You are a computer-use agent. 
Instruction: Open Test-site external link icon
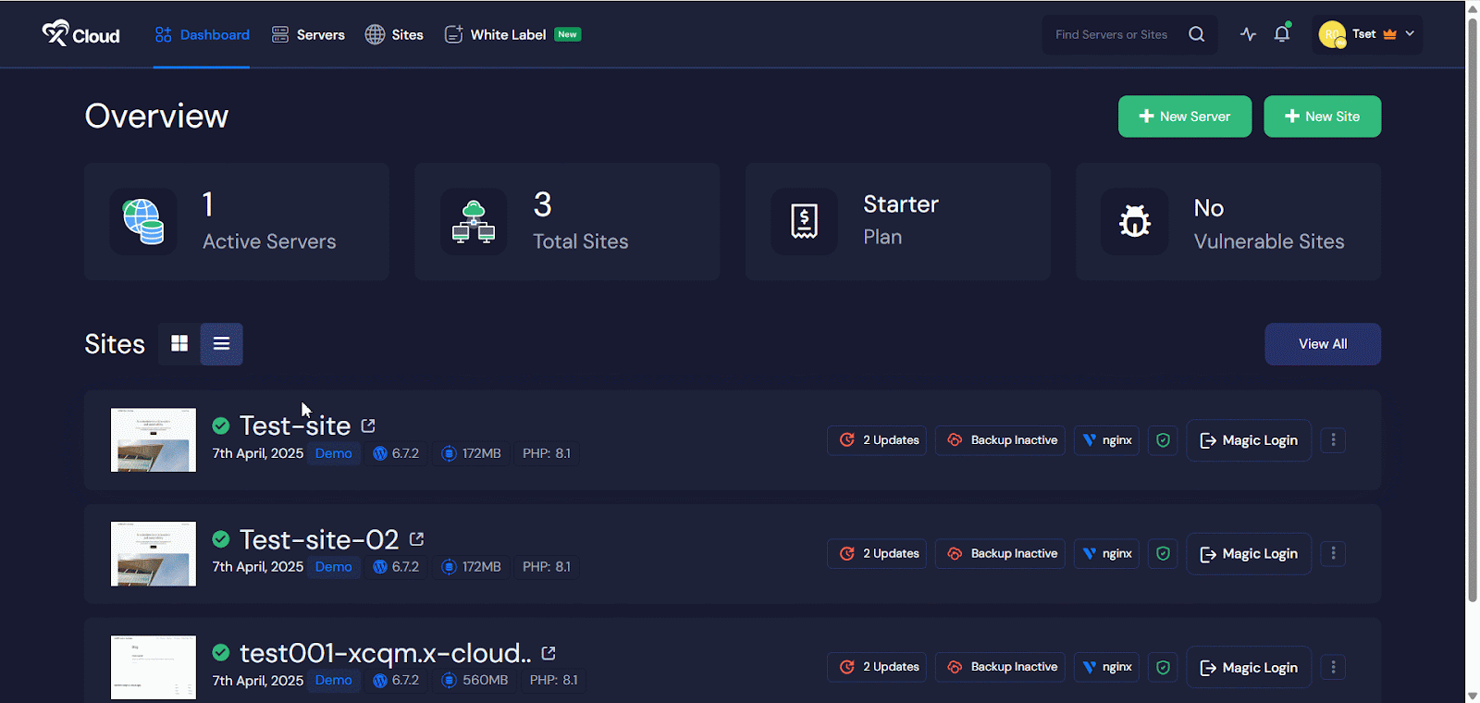[368, 425]
